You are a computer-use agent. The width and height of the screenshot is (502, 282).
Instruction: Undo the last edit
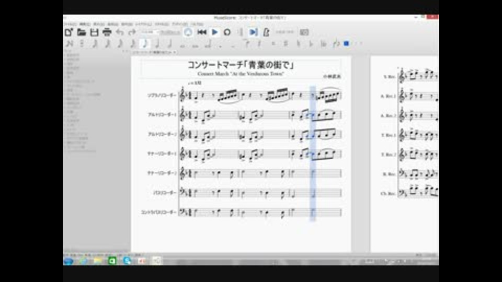pyautogui.click(x=119, y=32)
